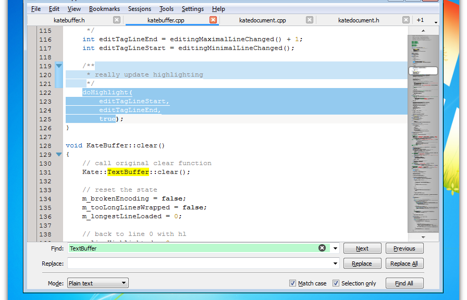Click the Find All button

[x=404, y=283]
